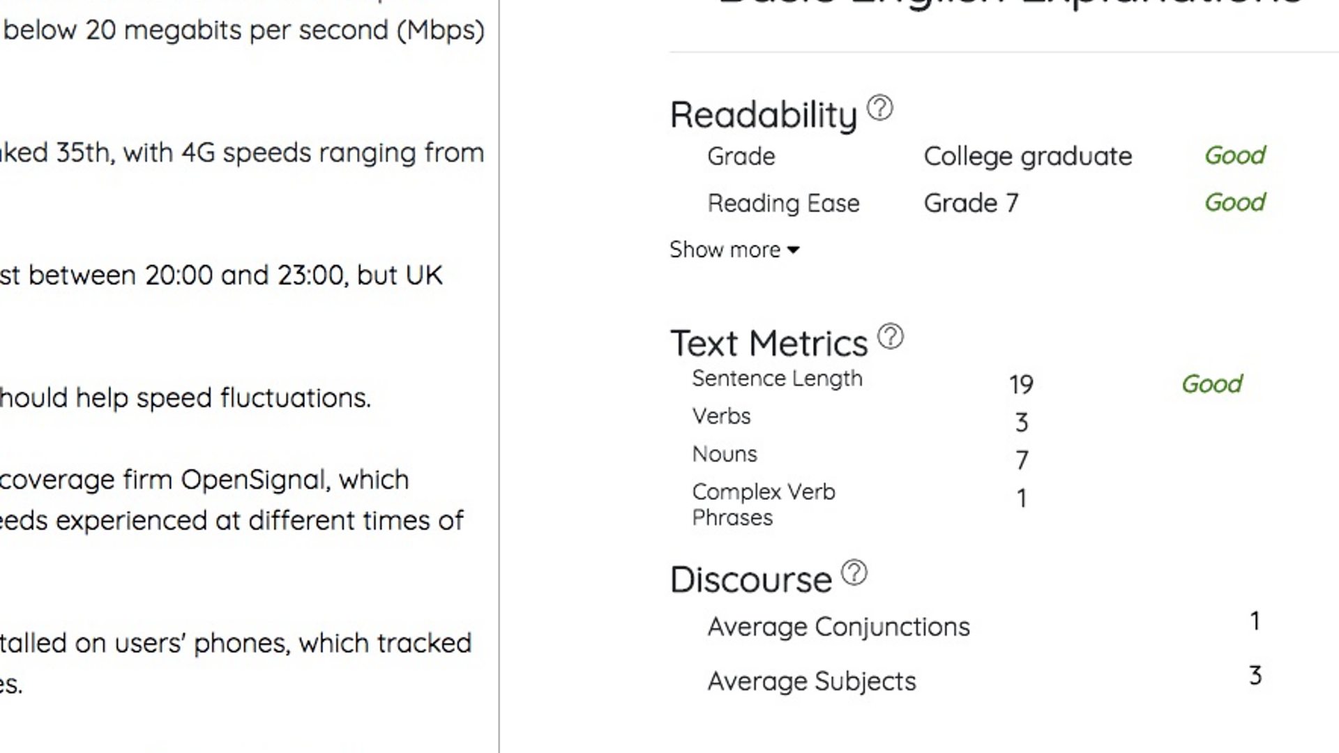The height and width of the screenshot is (753, 1339).
Task: Select the Grade 7 reading ease value
Action: tap(971, 204)
